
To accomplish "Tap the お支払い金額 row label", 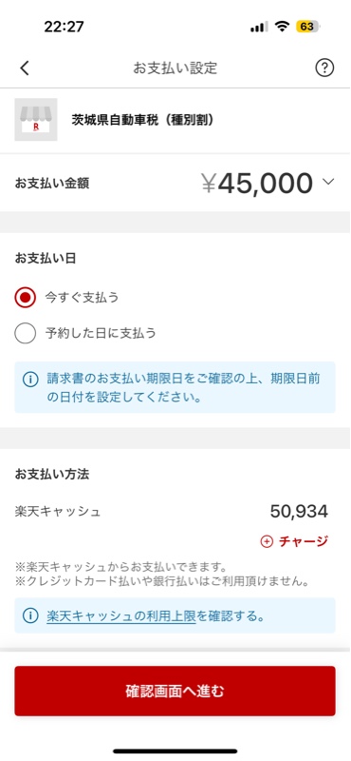I will point(52,183).
